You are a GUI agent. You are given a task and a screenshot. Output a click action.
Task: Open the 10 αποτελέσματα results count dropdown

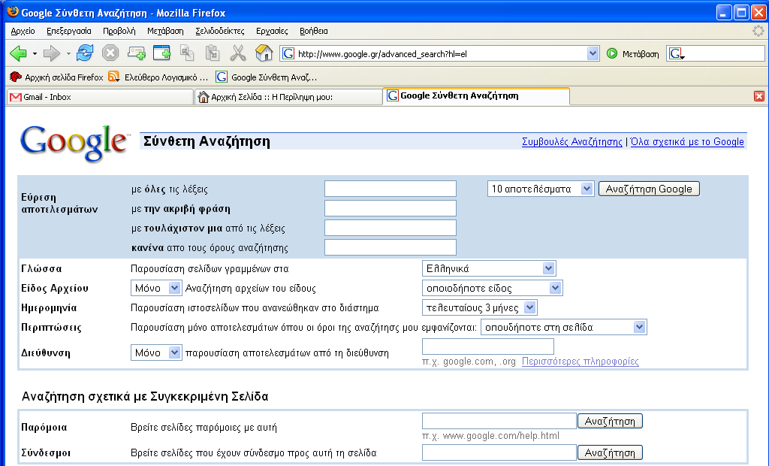click(x=541, y=189)
